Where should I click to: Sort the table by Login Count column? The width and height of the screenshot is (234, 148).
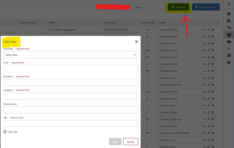(147, 22)
